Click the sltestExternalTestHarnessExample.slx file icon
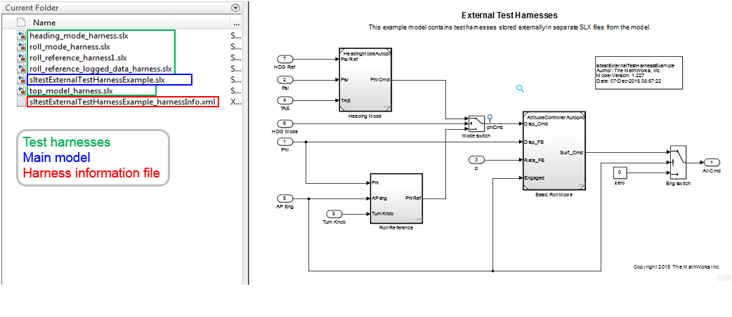This screenshot has height=317, width=732. [x=21, y=80]
